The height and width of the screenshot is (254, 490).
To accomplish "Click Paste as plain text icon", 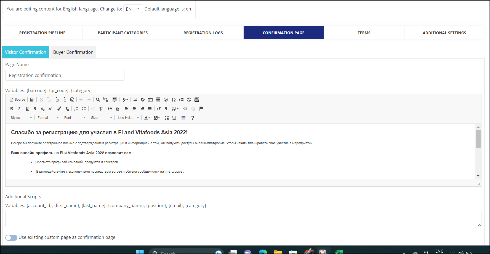I will [x=64, y=100].
